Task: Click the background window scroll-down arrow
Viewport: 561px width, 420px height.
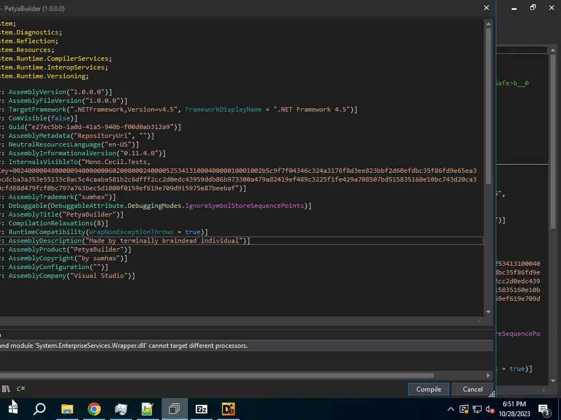Action: pos(553,381)
